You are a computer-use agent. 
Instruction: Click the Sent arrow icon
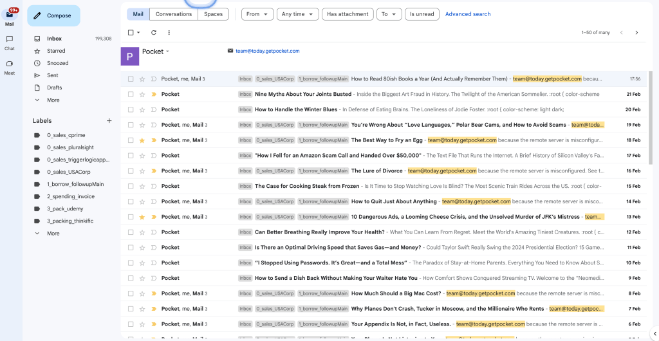[37, 75]
